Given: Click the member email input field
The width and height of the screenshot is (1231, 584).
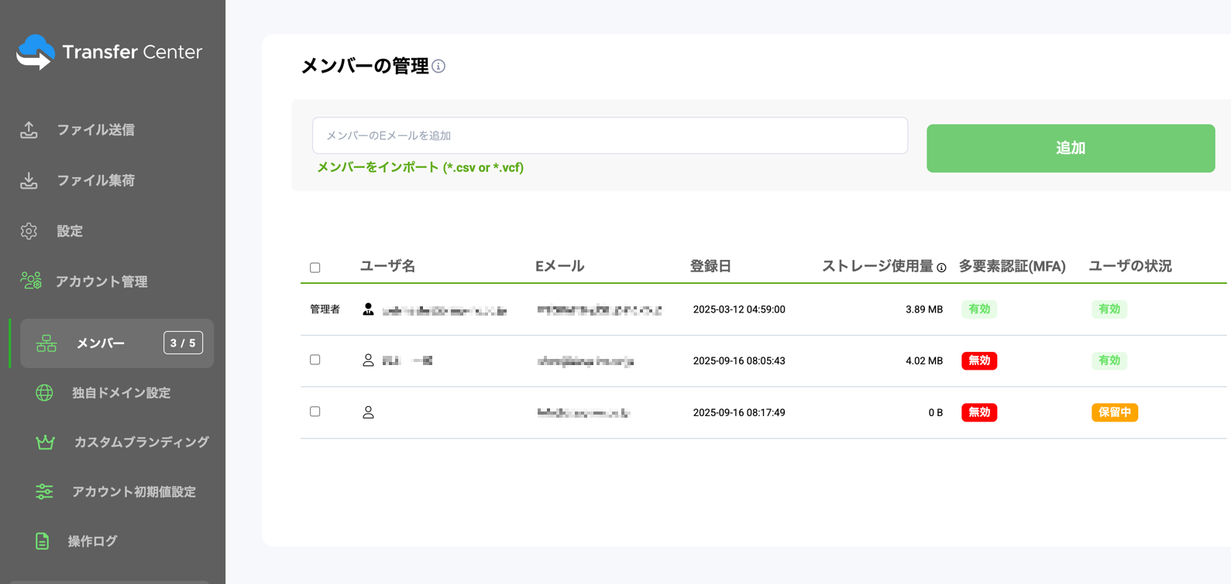Looking at the screenshot, I should click(610, 135).
